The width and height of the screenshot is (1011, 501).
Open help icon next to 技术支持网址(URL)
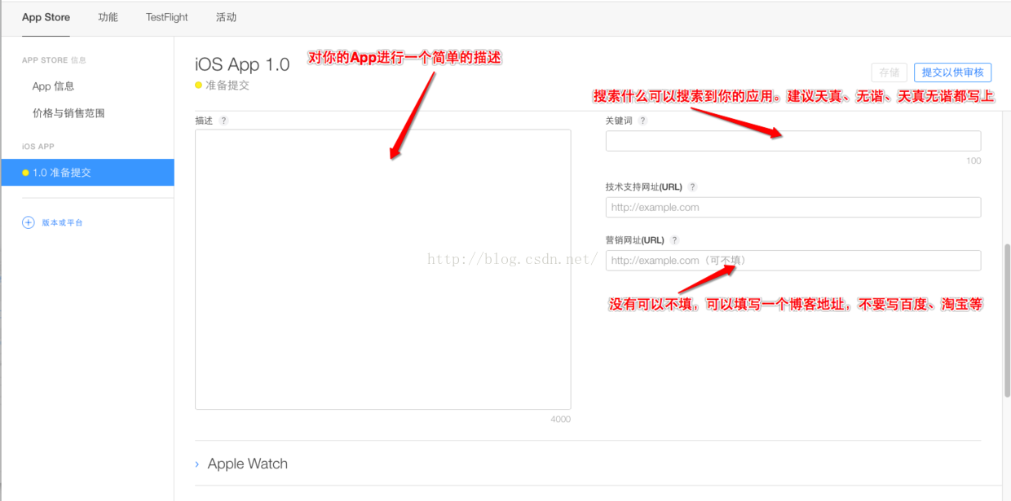(x=693, y=187)
